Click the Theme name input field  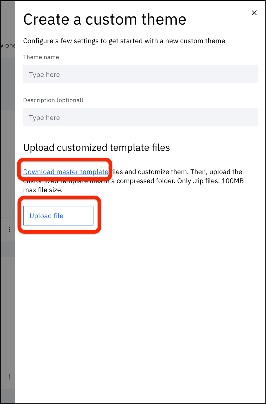[141, 74]
